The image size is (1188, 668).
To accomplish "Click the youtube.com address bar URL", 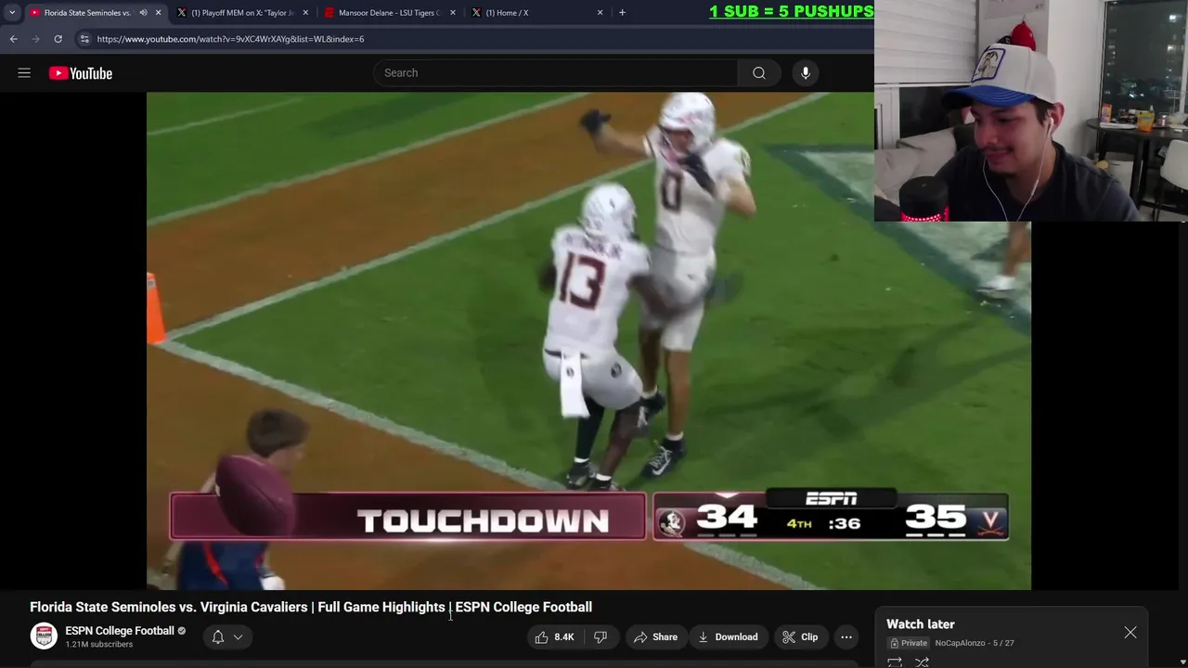I will 230,39.
